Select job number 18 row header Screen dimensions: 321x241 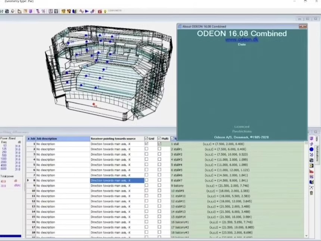coord(31,233)
